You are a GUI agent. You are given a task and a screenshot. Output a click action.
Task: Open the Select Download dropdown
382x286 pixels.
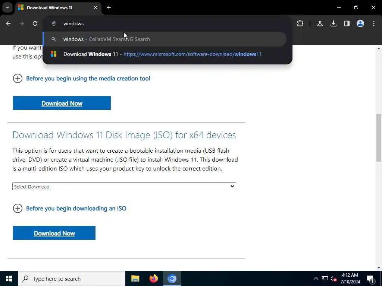[x=124, y=187]
